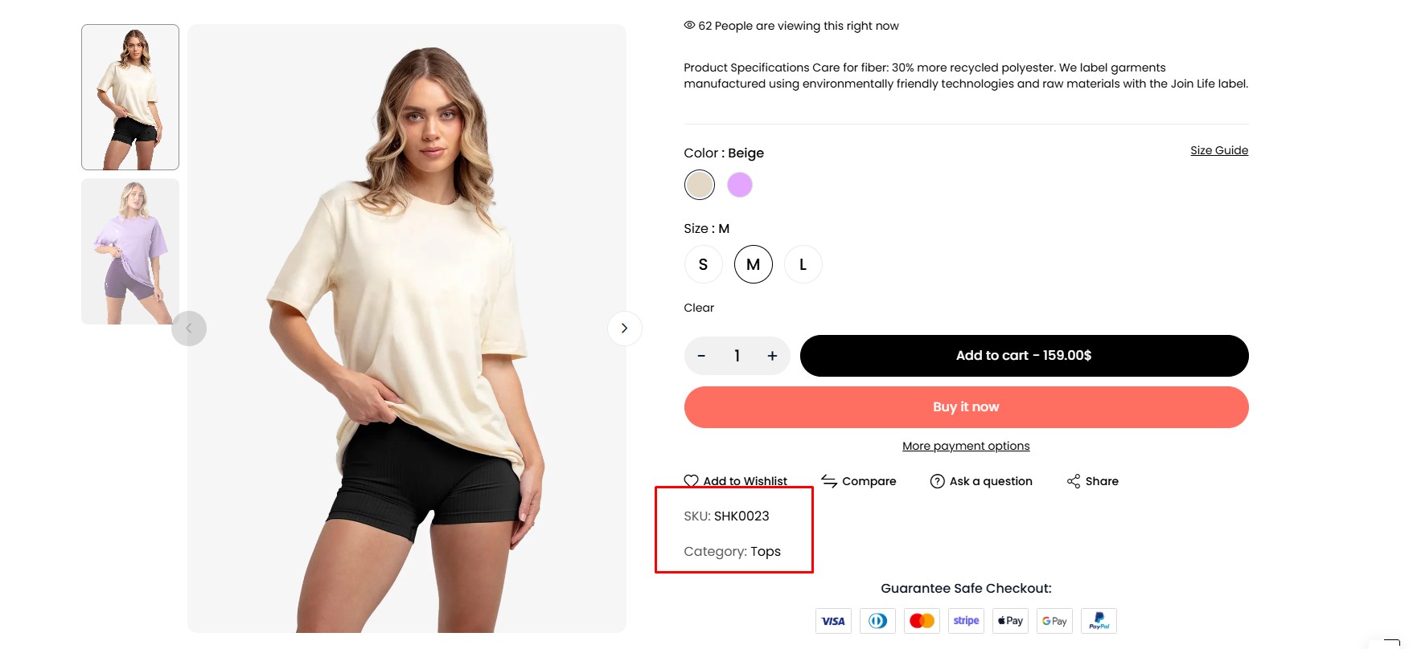Click the Stripe payment badge

click(966, 621)
